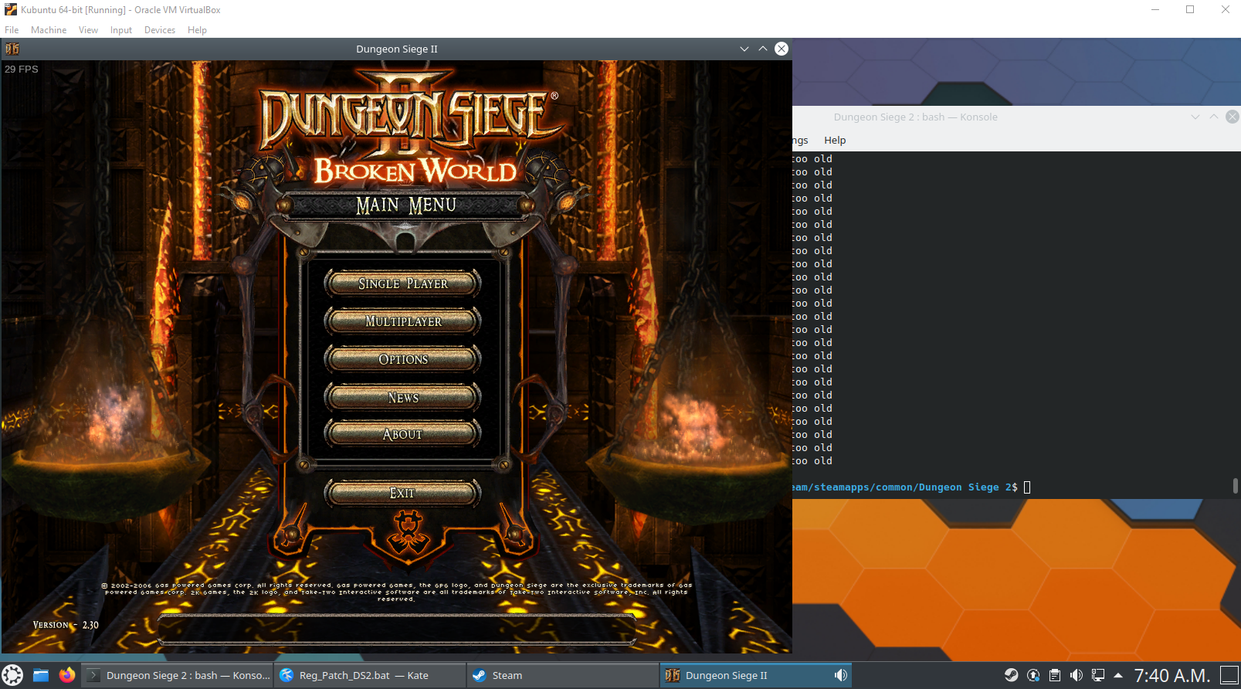Viewport: 1241px width, 689px height.
Task: Open VirtualBox View menu
Action: click(x=88, y=30)
